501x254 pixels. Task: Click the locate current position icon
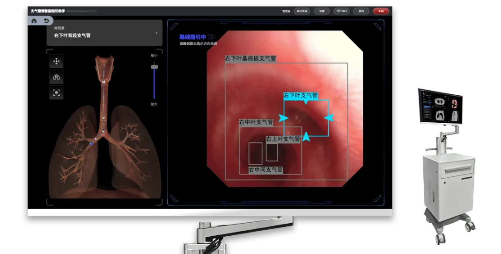[x=56, y=93]
